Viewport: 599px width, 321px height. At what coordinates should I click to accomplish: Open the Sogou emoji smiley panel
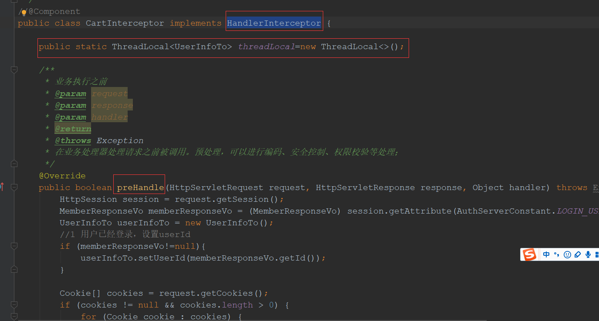[567, 254]
